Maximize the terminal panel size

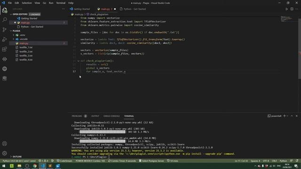point(292,116)
